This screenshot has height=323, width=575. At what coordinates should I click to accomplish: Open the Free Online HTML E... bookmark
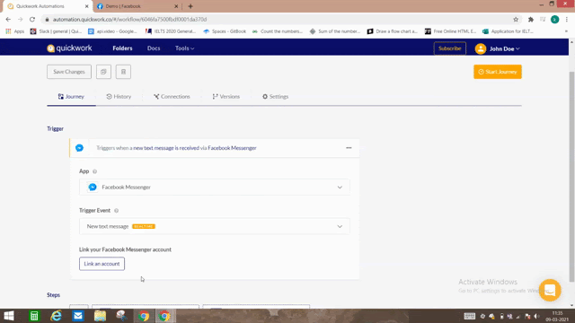pyautogui.click(x=450, y=31)
